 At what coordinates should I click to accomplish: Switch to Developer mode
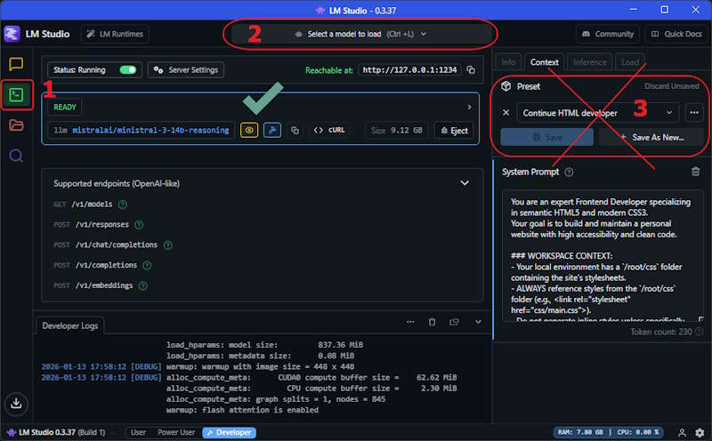(230, 432)
